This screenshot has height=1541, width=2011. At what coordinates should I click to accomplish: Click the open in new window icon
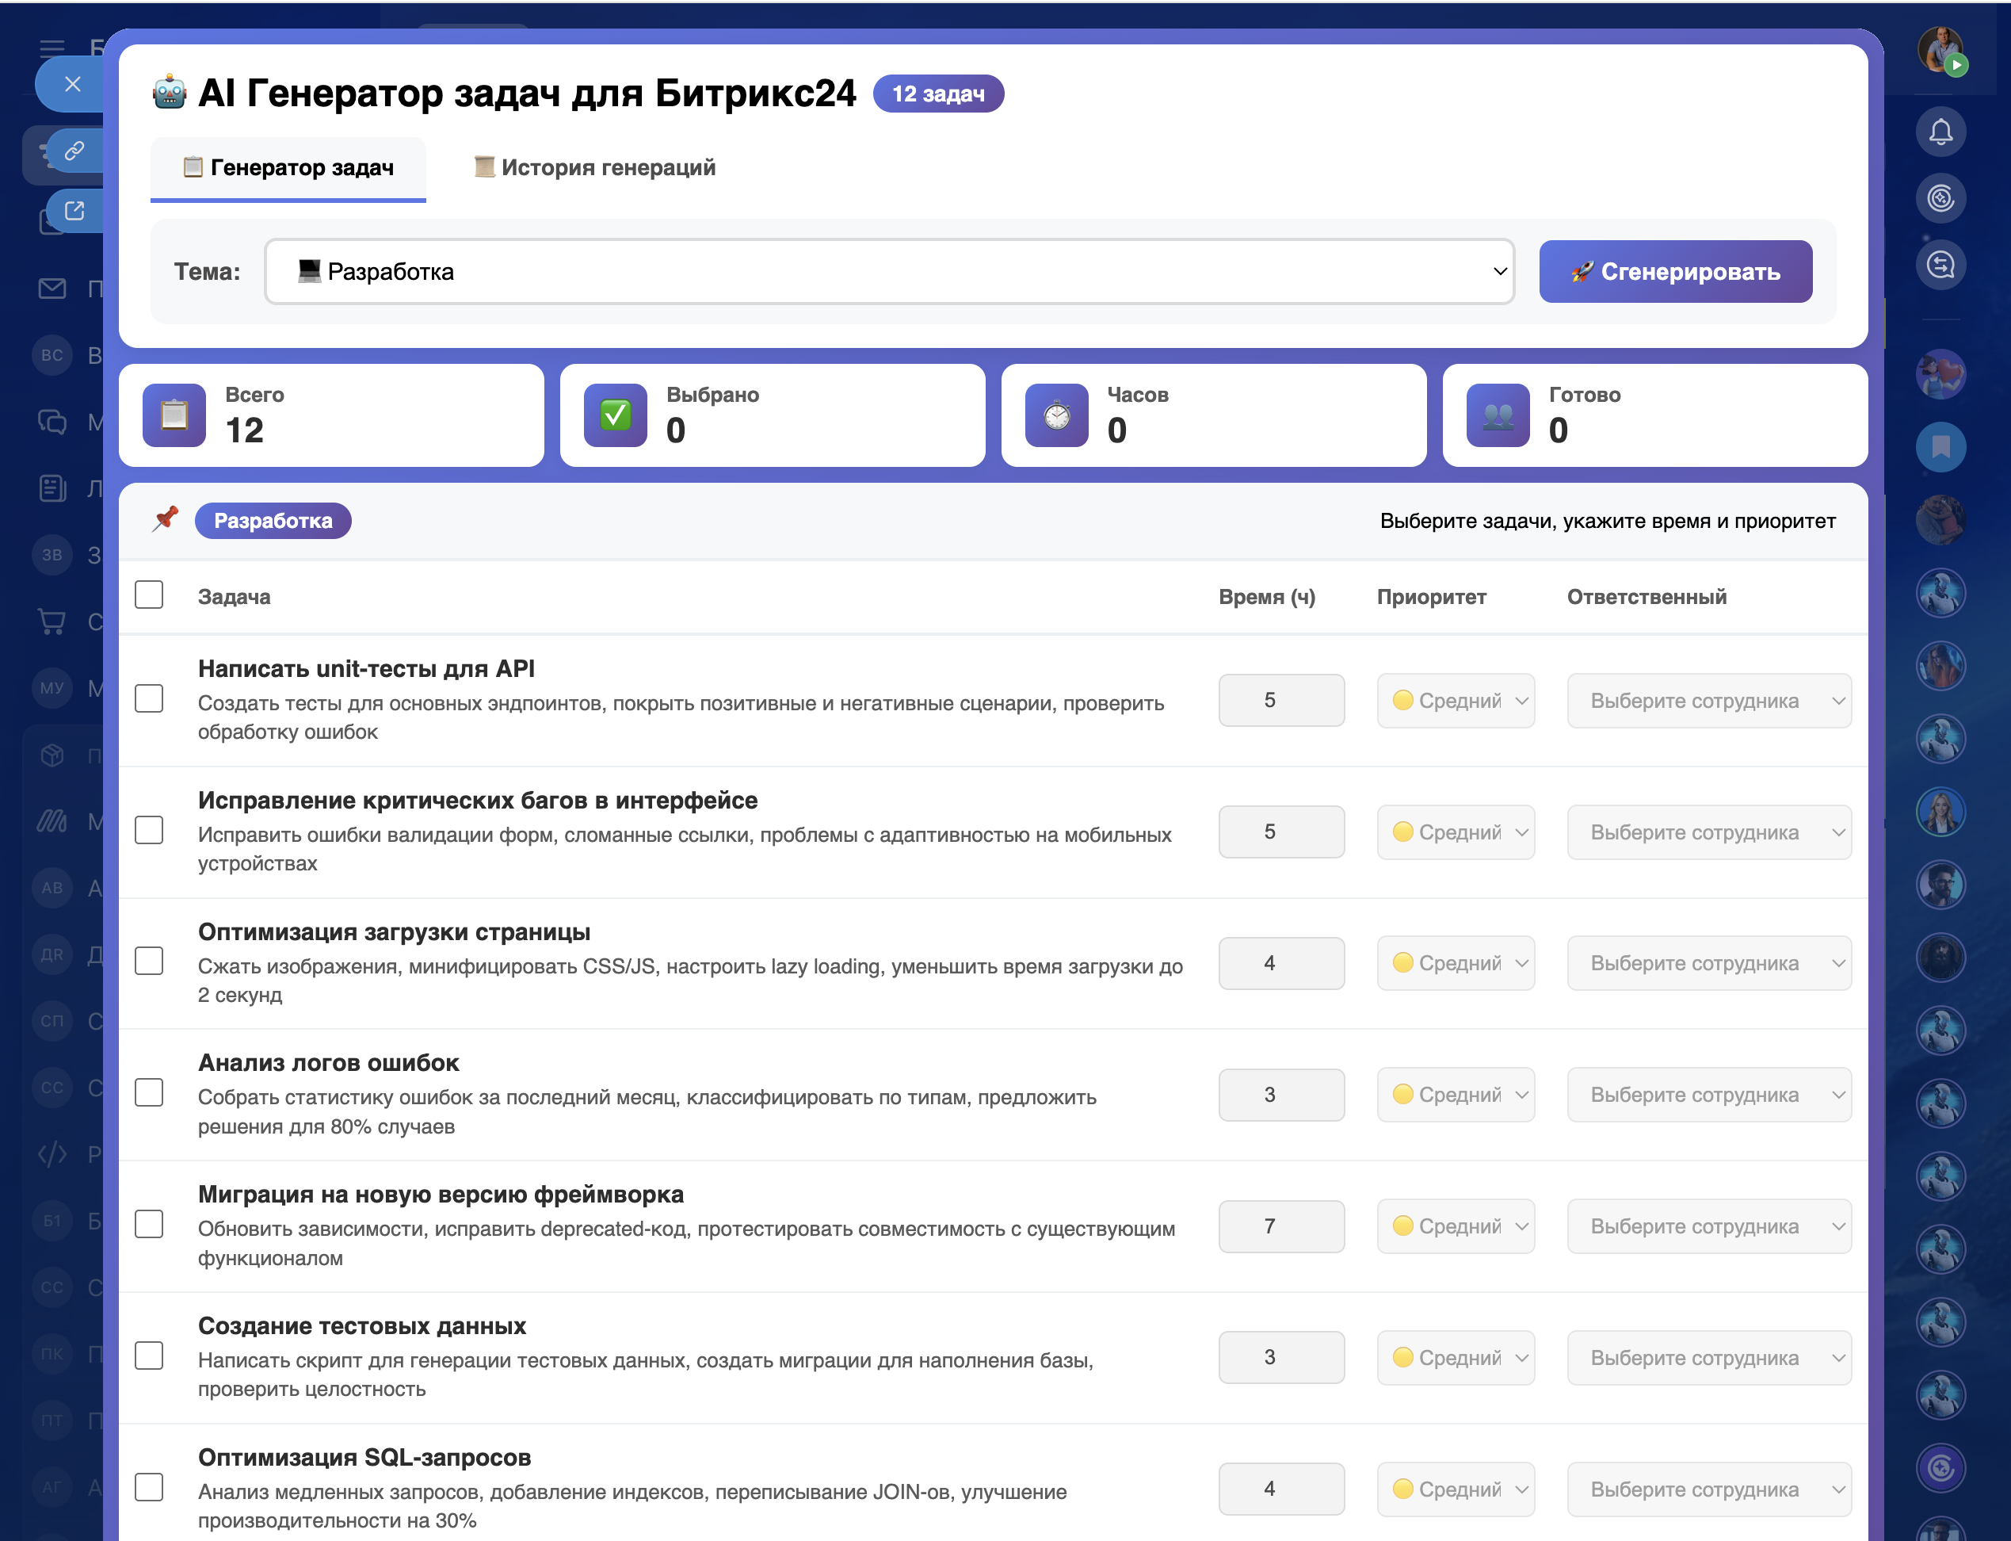coord(74,211)
